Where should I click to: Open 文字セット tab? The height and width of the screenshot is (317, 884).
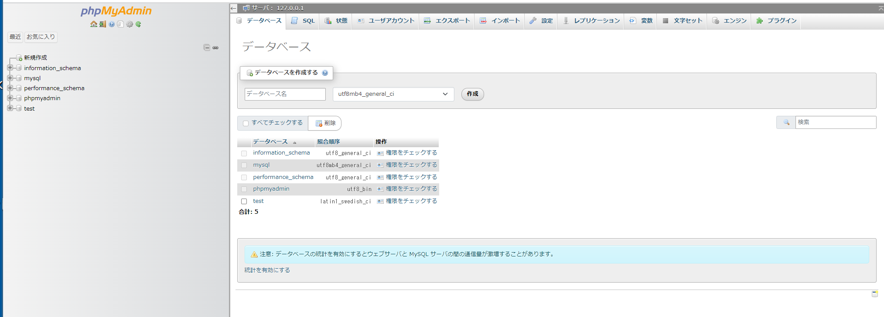682,21
